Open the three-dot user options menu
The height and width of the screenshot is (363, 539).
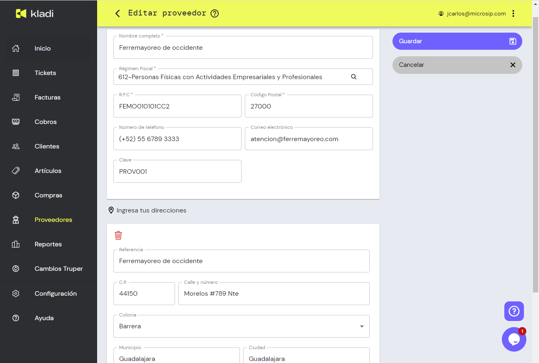513,13
